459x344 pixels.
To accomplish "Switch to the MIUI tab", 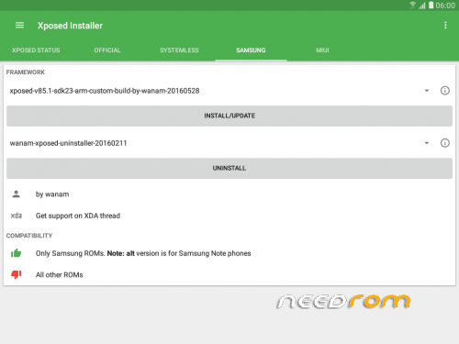I will [322, 50].
